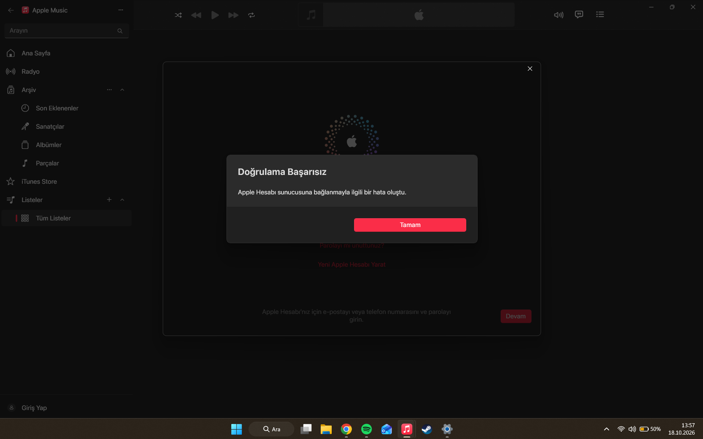This screenshot has height=439, width=703.
Task: Open Task View from the taskbar
Action: coord(306,429)
